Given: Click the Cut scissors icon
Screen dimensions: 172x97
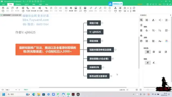Looking at the screenshot, I should point(8,8).
